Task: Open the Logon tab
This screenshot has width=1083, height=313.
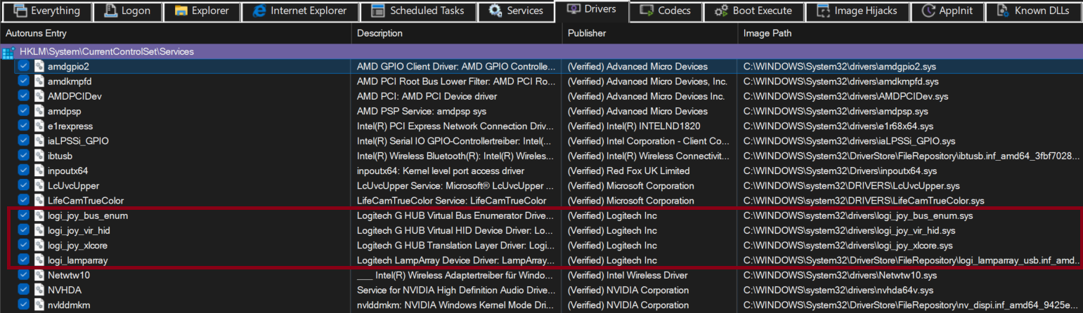Action: point(127,11)
